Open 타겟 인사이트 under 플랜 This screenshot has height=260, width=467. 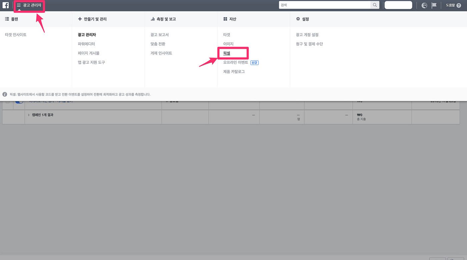(16, 35)
